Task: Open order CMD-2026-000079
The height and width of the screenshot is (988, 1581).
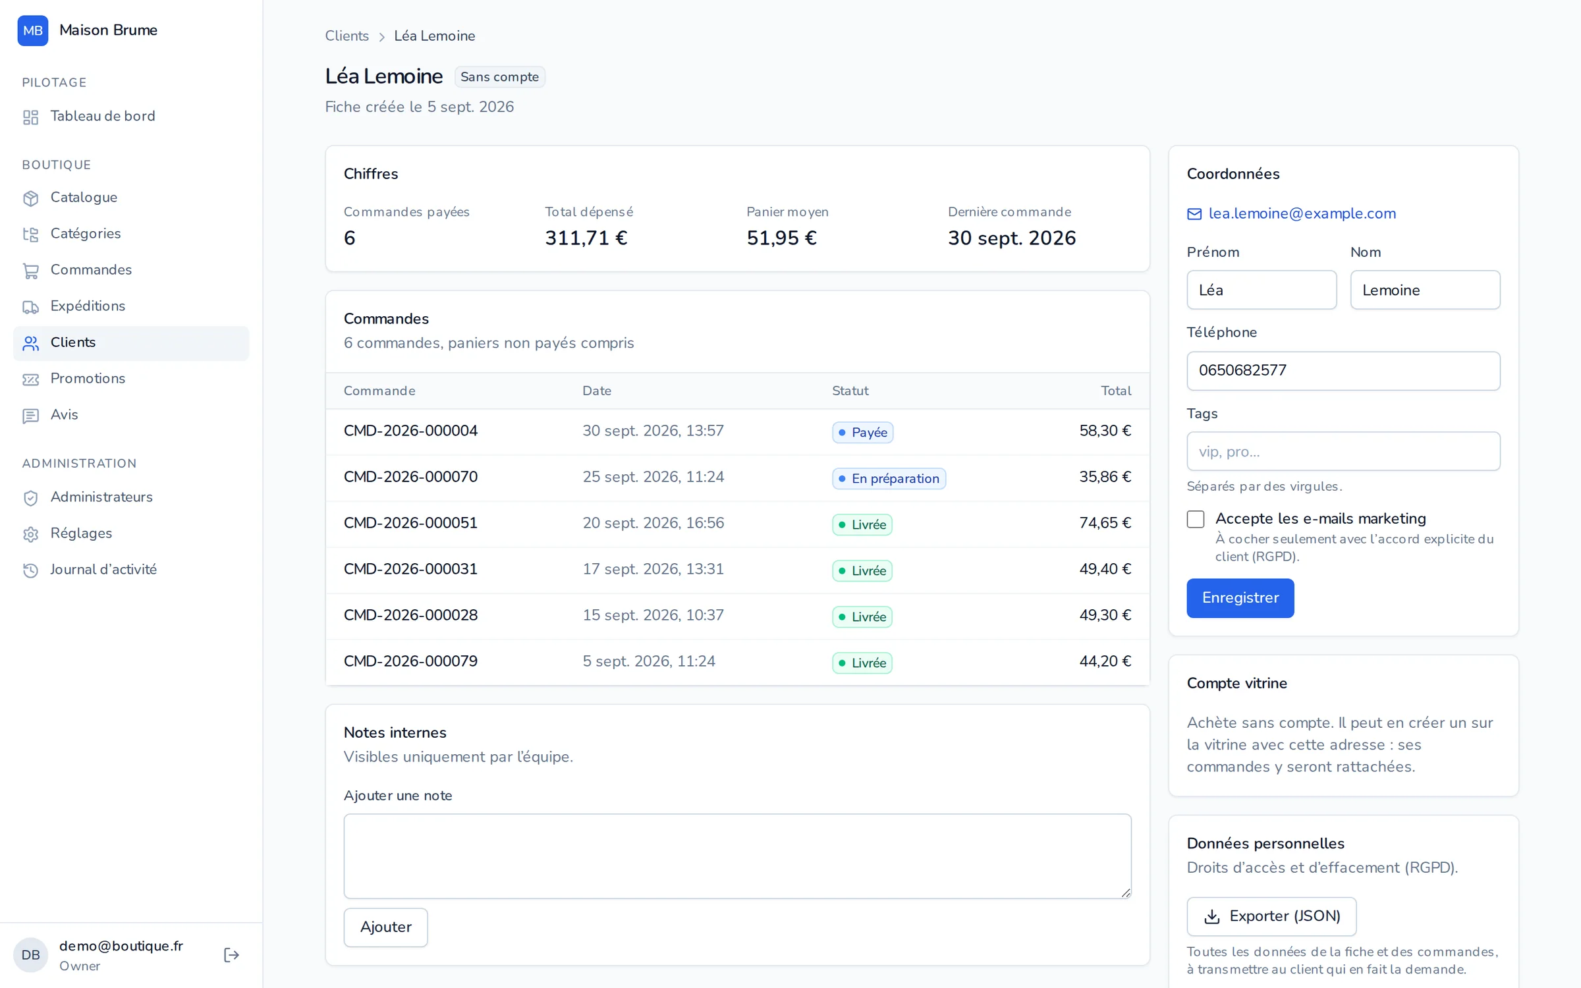Action: 410,661
